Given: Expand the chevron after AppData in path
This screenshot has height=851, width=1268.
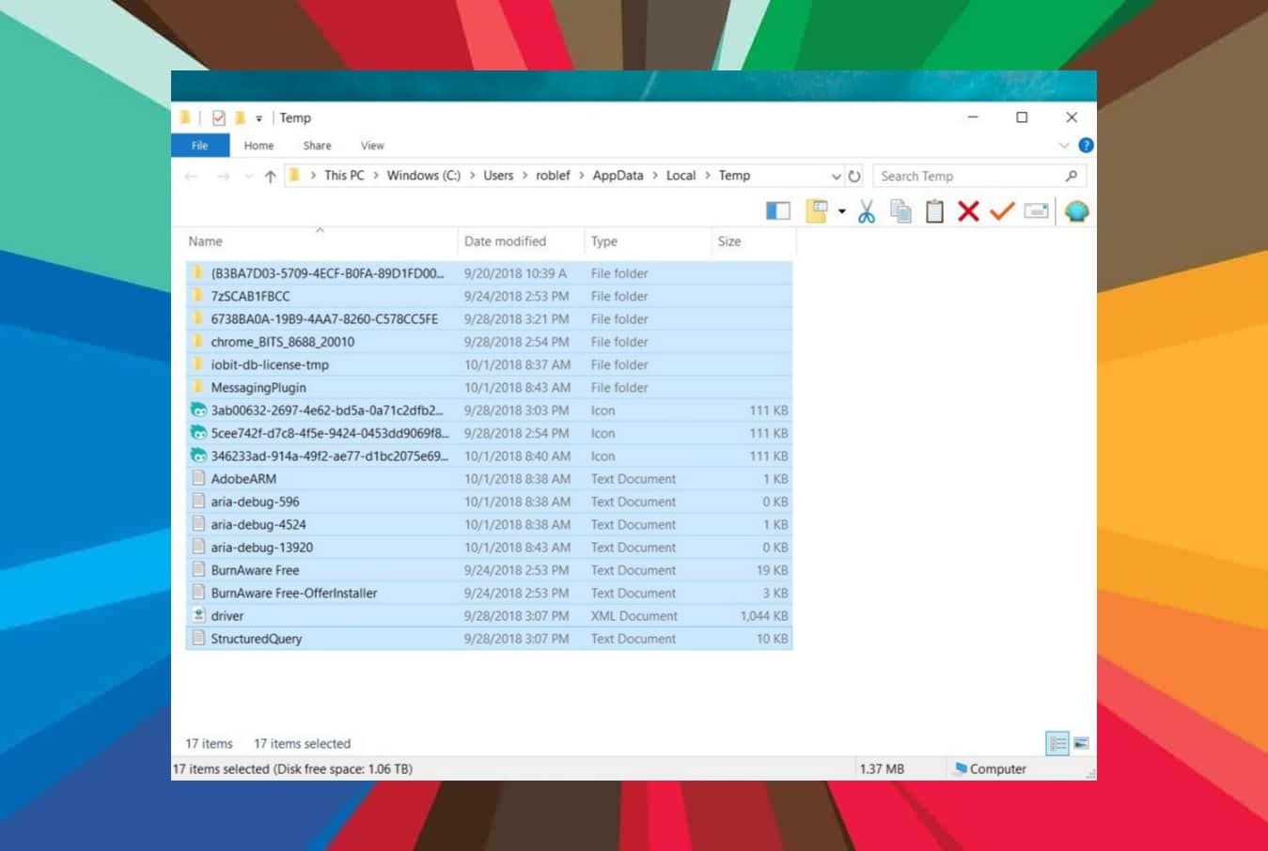Looking at the screenshot, I should pos(655,176).
